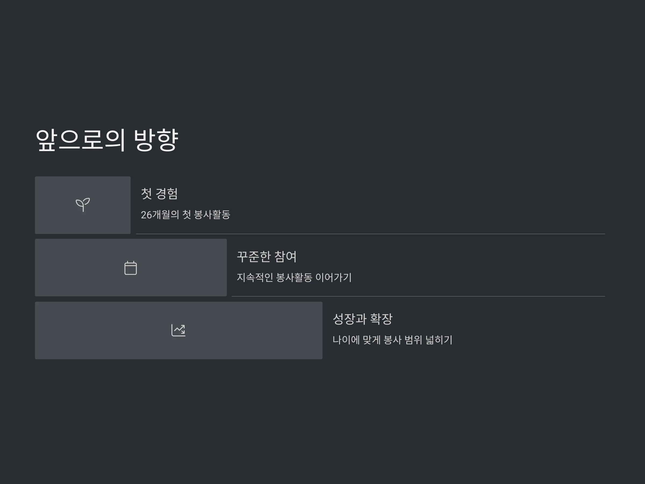Click the gray bar containing the calendar icon
This screenshot has width=645, height=484.
(131, 268)
